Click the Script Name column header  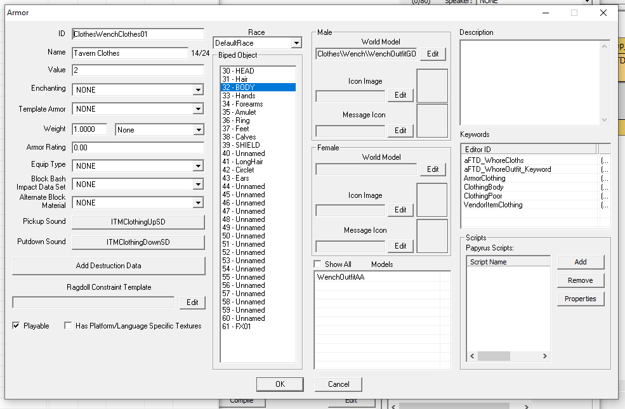click(508, 262)
